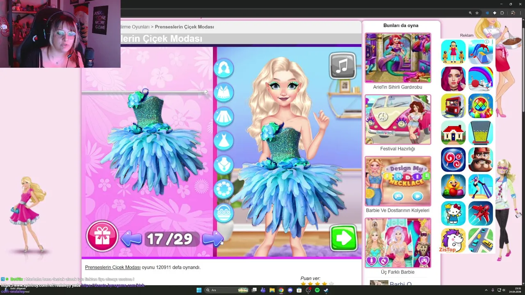Open the yellow ball bucket ad icon
The image size is (525, 295).
(481, 133)
